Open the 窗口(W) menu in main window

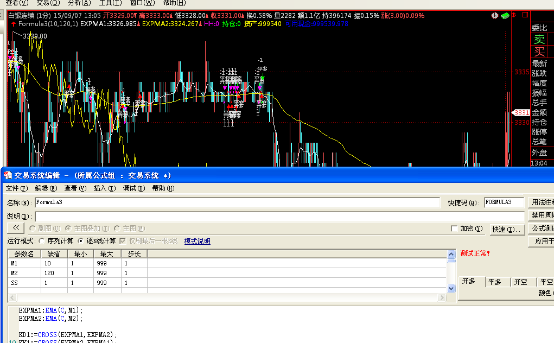coord(142,3)
